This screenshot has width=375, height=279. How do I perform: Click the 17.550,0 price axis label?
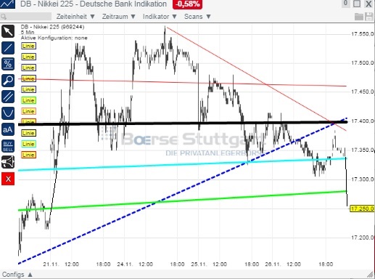pyautogui.click(x=363, y=34)
